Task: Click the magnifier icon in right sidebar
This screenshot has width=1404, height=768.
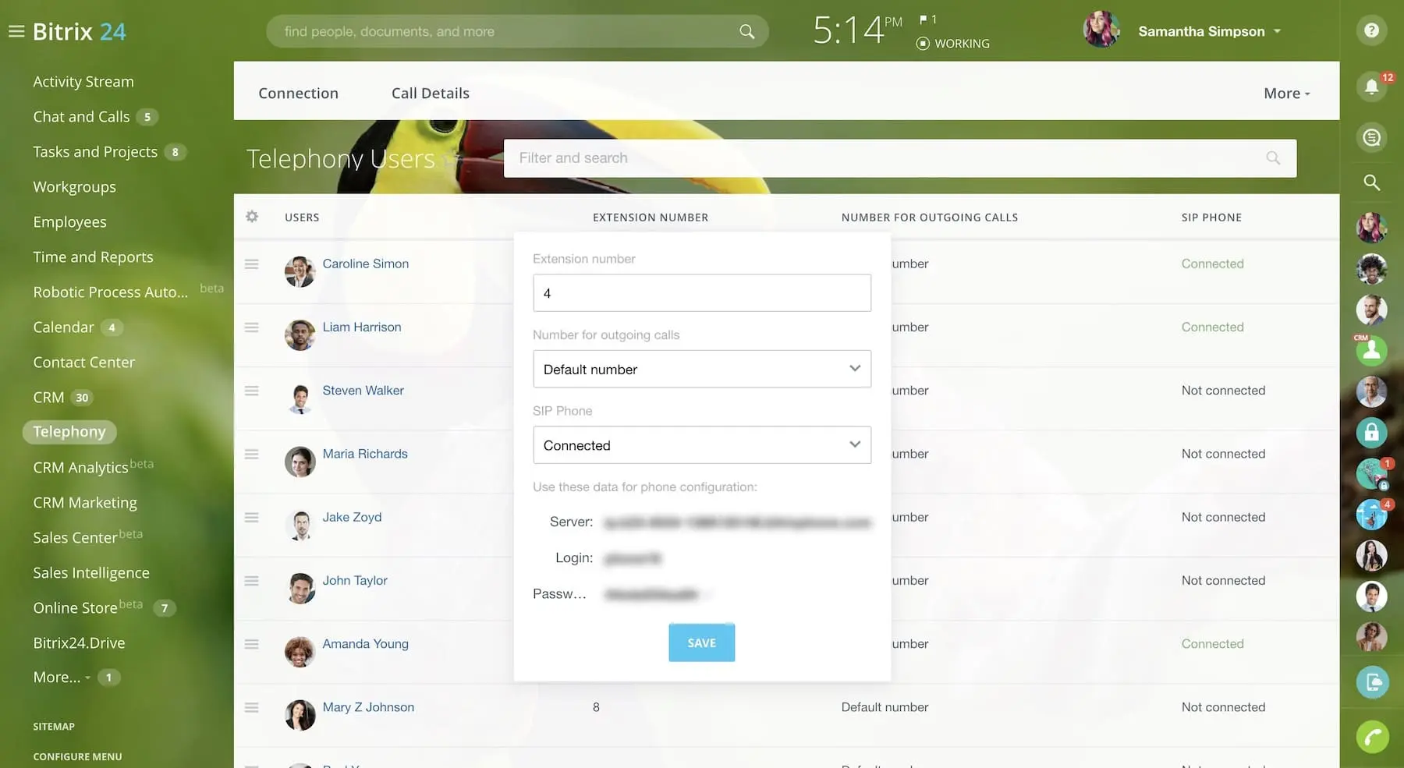Action: point(1371,182)
